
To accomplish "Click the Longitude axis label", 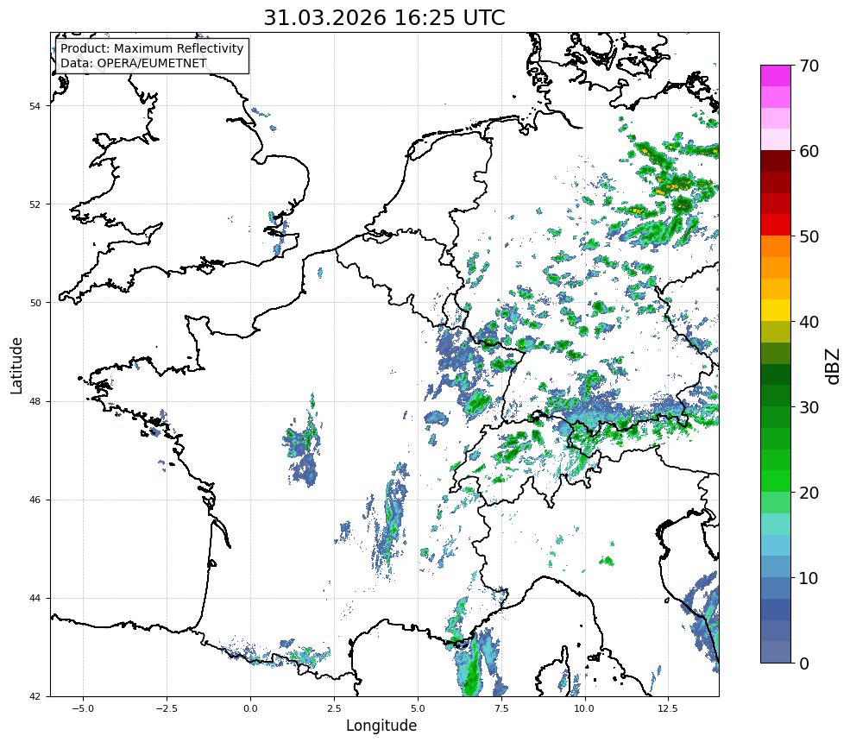I will (x=381, y=726).
